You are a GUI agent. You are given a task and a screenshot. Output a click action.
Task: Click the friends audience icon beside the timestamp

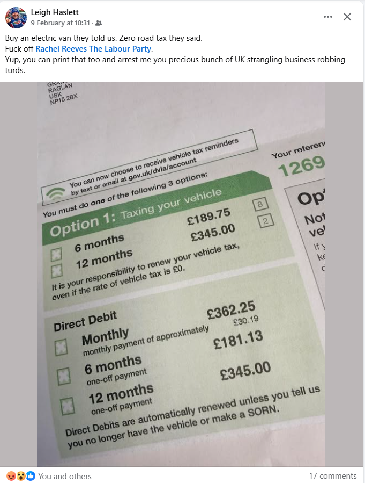[x=98, y=23]
